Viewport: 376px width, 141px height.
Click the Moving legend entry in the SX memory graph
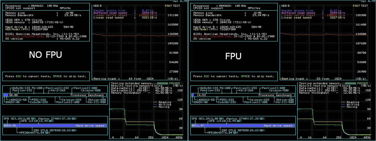(164, 107)
